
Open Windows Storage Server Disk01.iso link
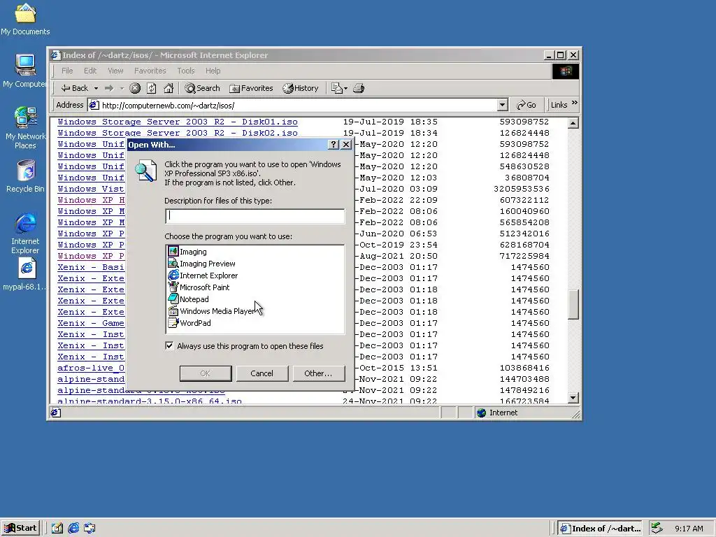(178, 122)
